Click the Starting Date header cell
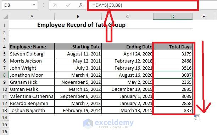This screenshot has width=217, height=135. (x=78, y=47)
